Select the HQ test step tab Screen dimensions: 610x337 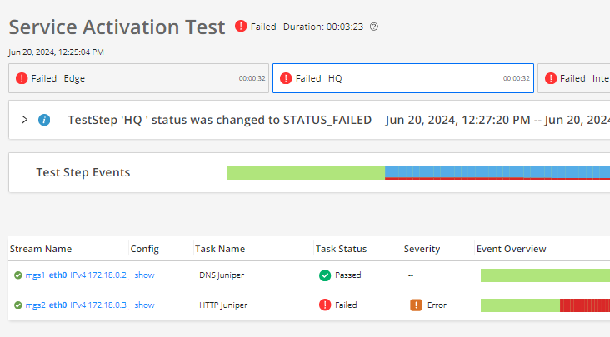[x=403, y=78]
